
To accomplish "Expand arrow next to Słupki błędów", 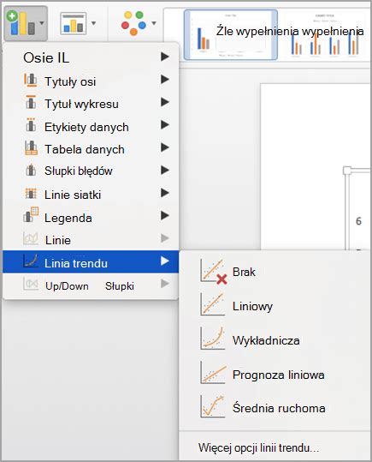I will click(165, 170).
